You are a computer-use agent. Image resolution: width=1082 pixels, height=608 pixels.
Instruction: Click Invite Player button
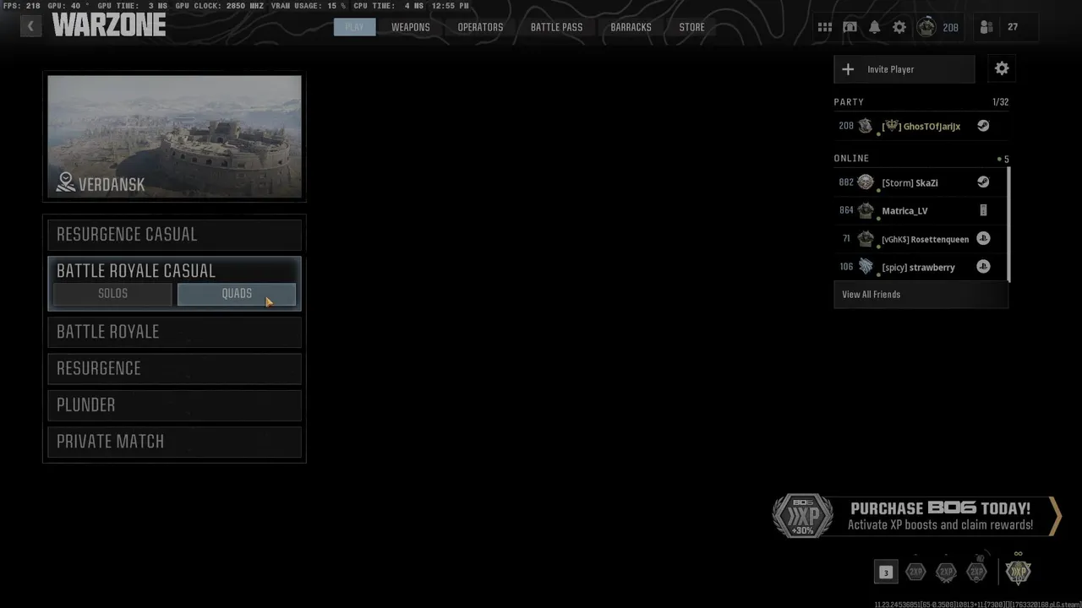tap(904, 69)
